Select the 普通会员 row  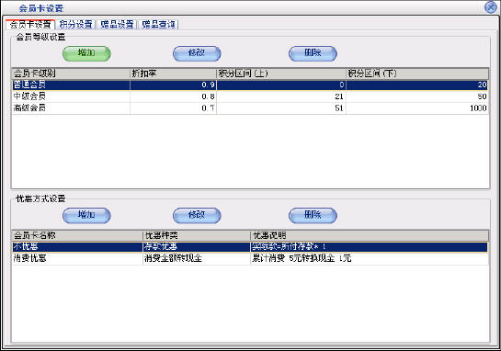250,85
